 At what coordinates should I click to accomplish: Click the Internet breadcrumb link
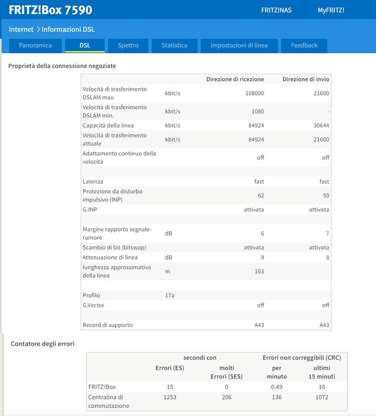[x=21, y=29]
